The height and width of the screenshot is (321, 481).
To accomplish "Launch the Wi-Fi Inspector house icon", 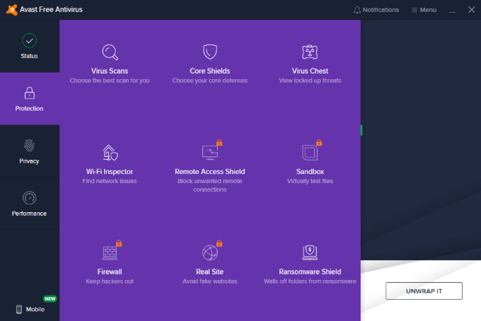I will [110, 153].
